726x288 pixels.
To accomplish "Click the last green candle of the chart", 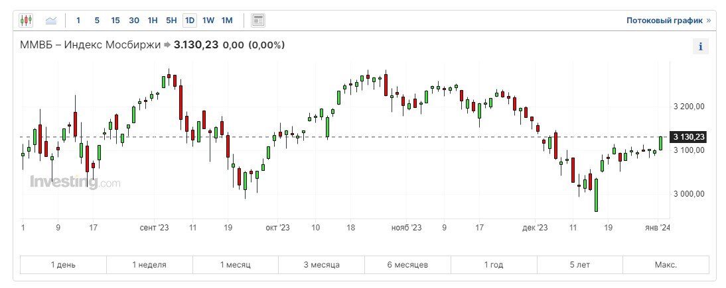I will (661, 143).
